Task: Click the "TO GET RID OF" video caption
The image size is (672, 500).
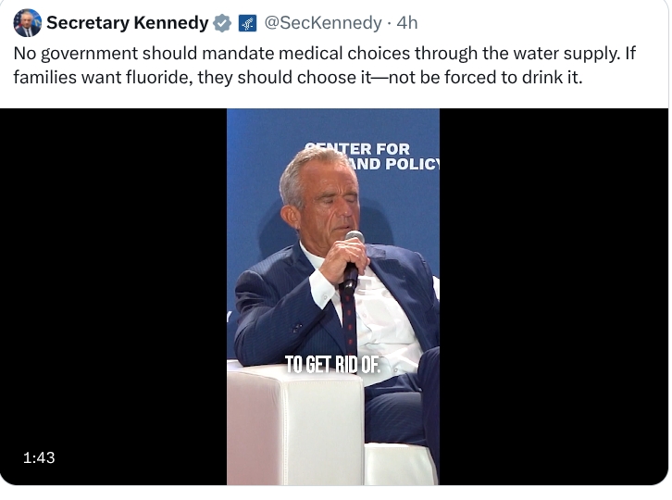Action: click(331, 364)
